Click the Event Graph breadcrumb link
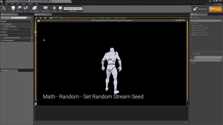Image resolution: width=223 pixels, height=125 pixels. tap(105, 18)
